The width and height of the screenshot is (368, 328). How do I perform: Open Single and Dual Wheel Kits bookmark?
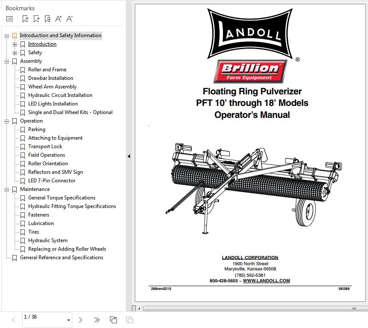(x=70, y=112)
